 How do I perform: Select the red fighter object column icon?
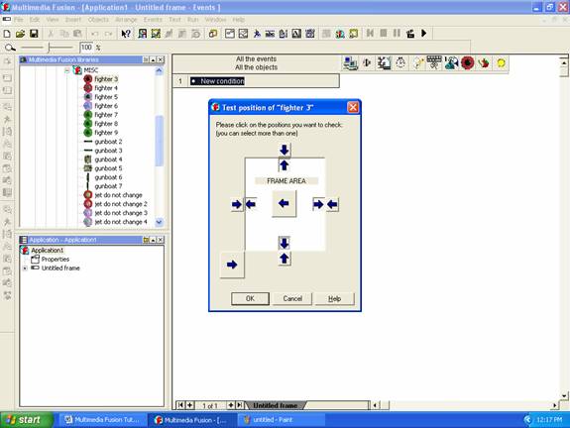tap(468, 63)
